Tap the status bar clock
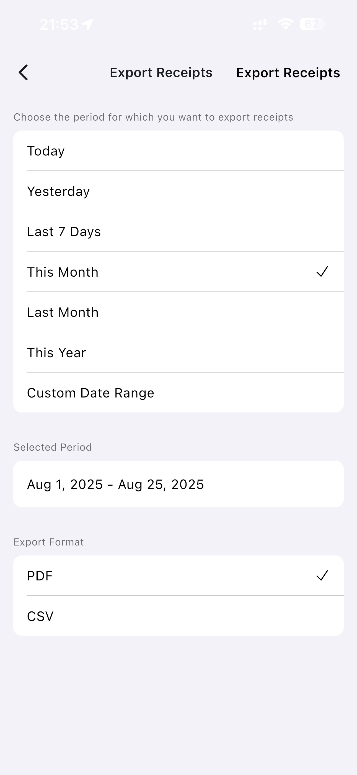 coord(59,24)
